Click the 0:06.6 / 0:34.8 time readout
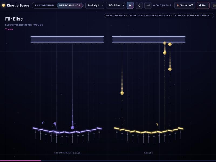 (x=162, y=5)
